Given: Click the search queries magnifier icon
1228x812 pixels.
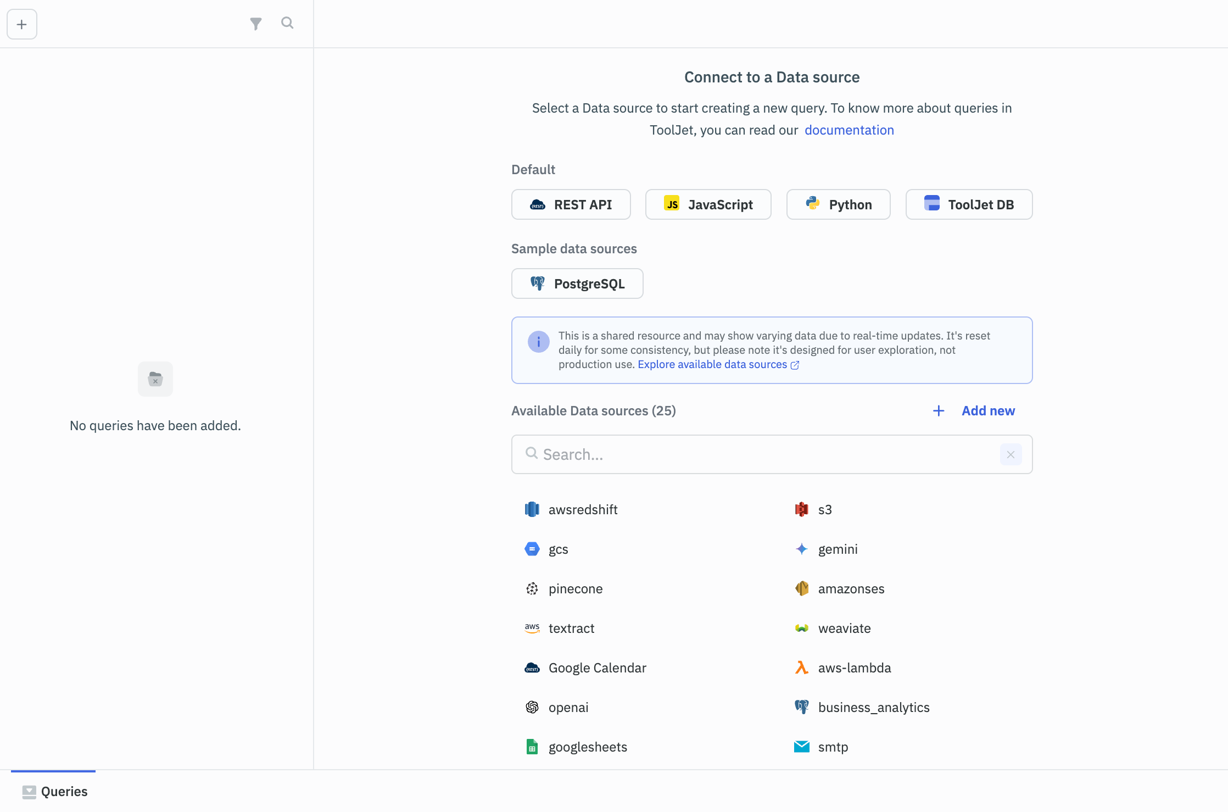Looking at the screenshot, I should (x=287, y=23).
